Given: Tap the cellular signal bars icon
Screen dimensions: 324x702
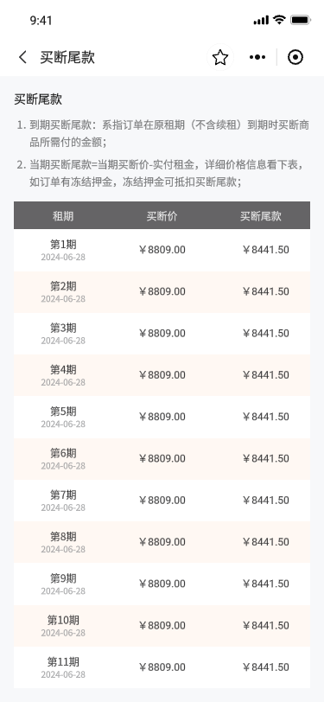Looking at the screenshot, I should point(261,20).
